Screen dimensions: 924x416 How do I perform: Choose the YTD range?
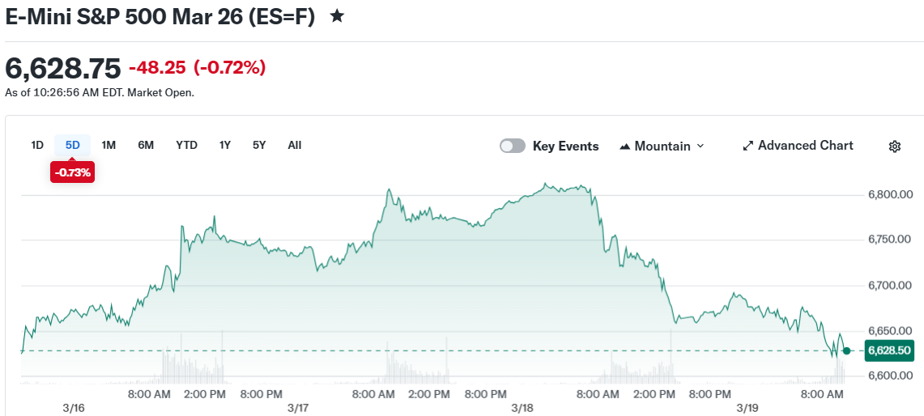[186, 145]
